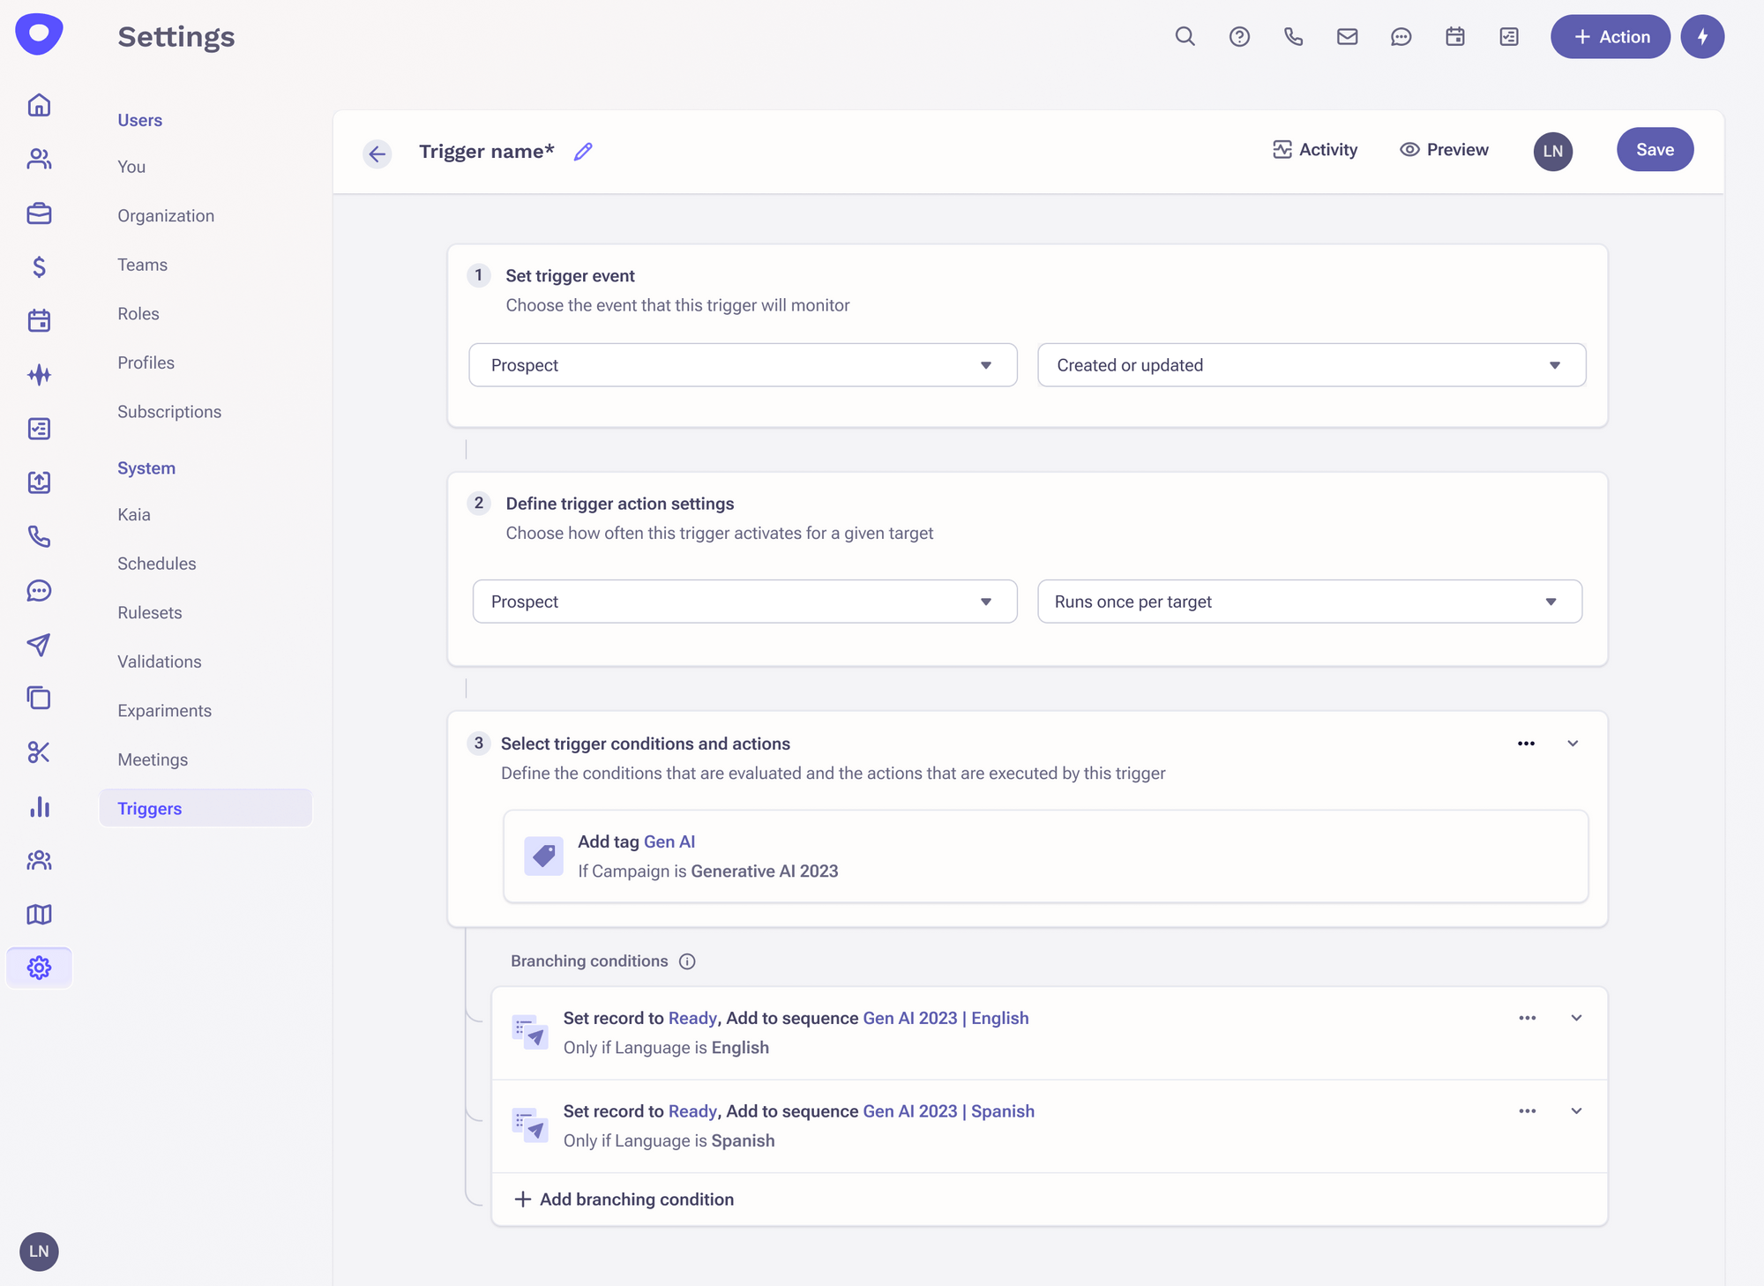
Task: Collapse step 3 conditions section chevron
Action: [1573, 744]
